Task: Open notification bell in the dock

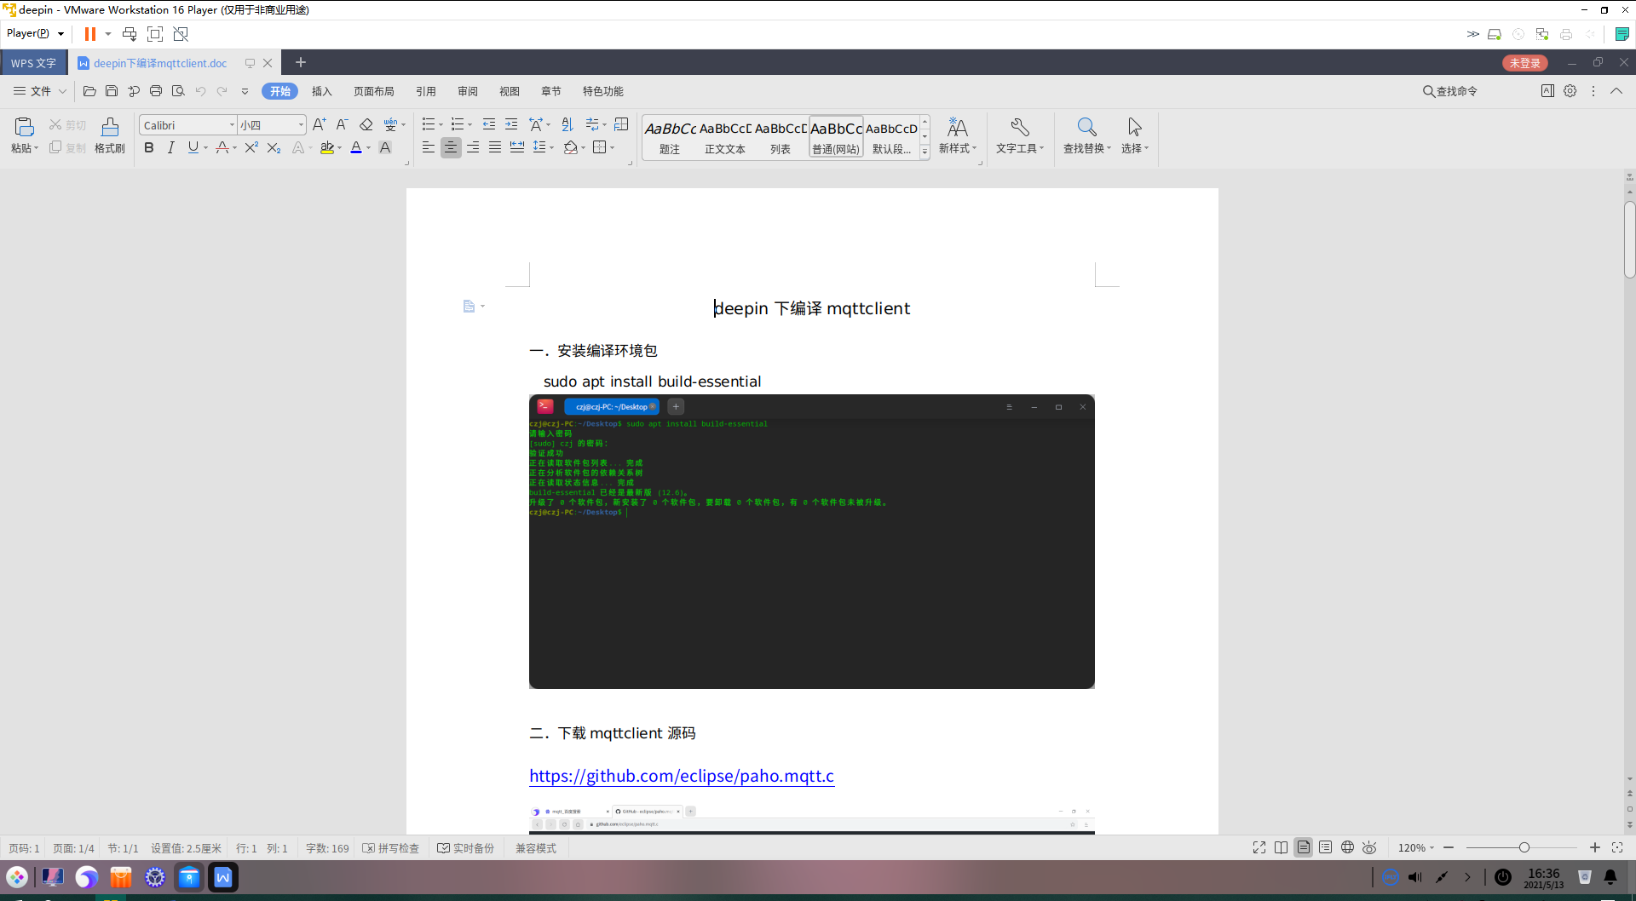Action: click(1610, 877)
